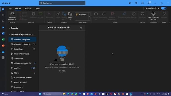Image resolution: width=171 pixels, height=96 pixels.
Task: Open Calendar in the left app rail
Action: [x=3, y=15]
